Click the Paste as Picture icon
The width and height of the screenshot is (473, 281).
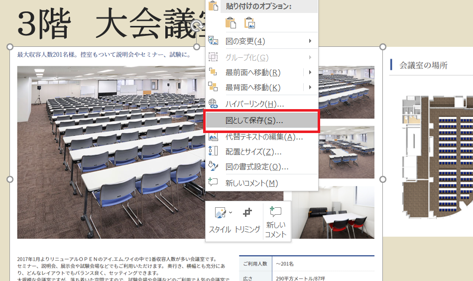[x=250, y=23]
